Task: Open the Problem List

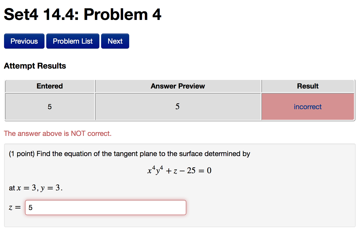Action: click(73, 41)
